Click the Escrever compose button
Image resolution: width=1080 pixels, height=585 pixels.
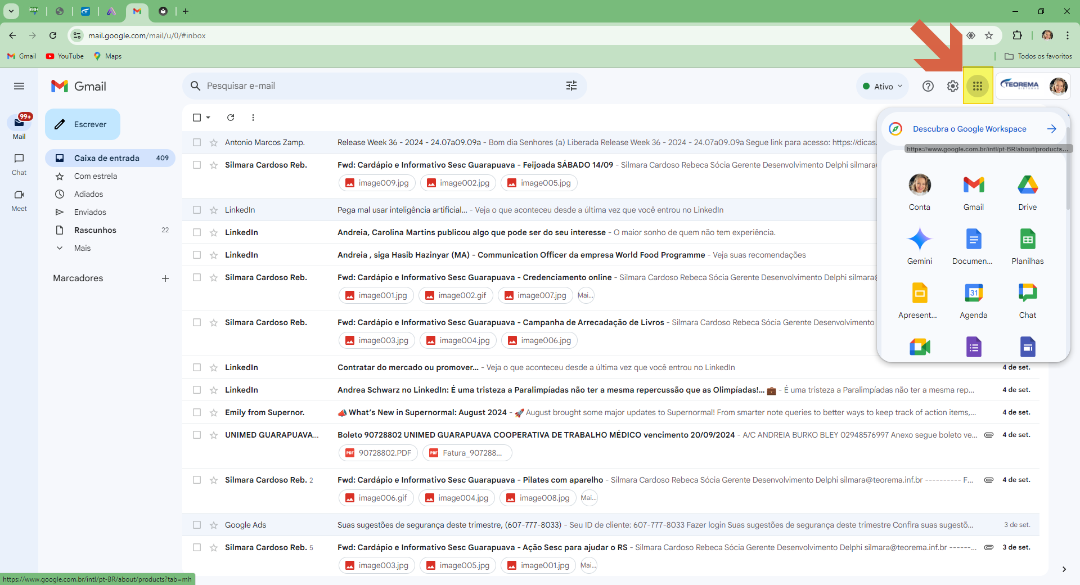point(83,124)
